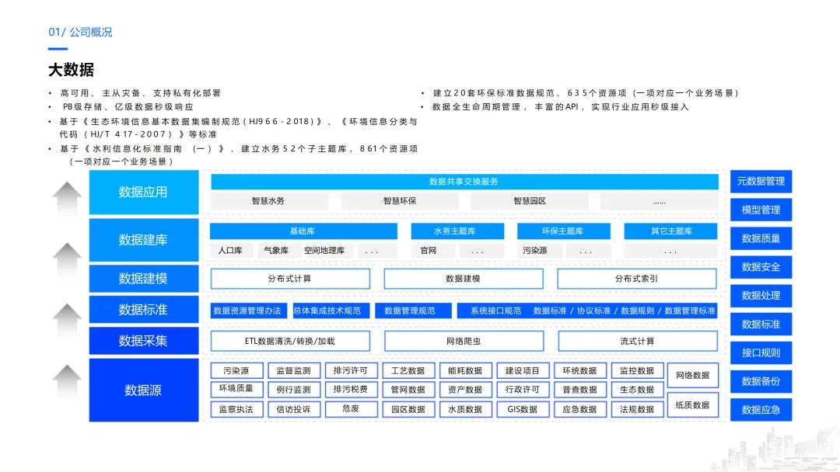Select the 生态数据 cell
This screenshot has width=840, height=472.
(x=638, y=390)
